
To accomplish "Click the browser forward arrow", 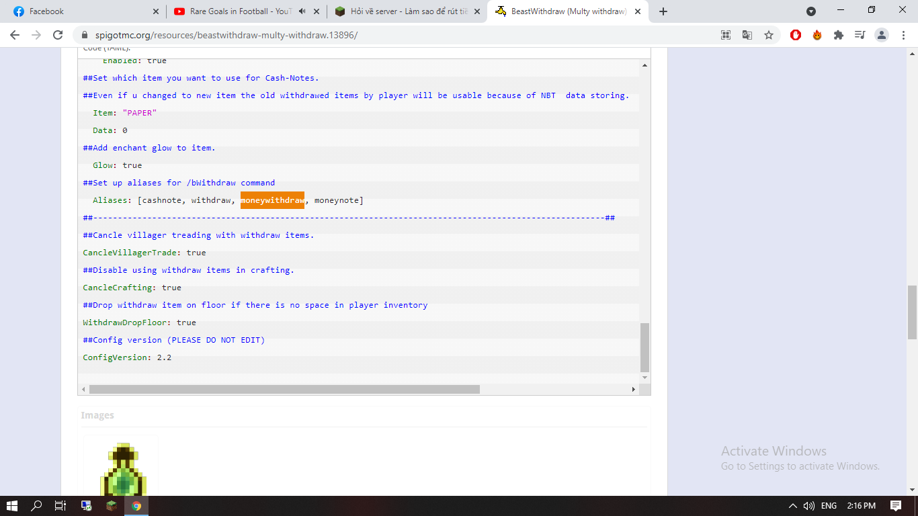I will pos(36,35).
